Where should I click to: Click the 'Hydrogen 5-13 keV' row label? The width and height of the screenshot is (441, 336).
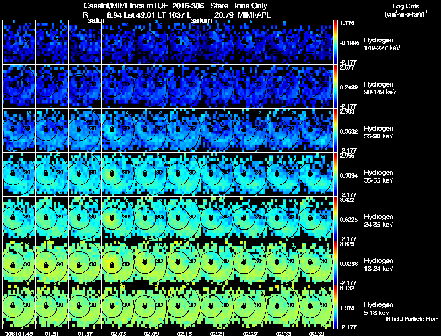pos(379,309)
